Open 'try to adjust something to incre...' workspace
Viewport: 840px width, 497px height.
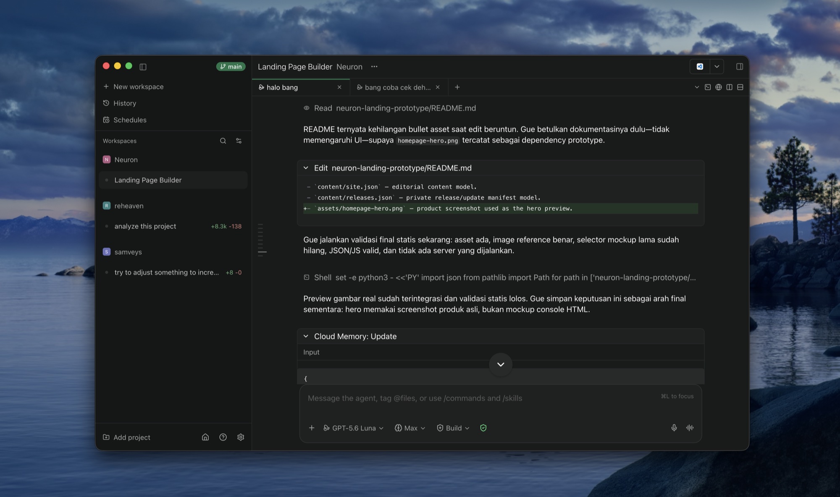(x=173, y=272)
